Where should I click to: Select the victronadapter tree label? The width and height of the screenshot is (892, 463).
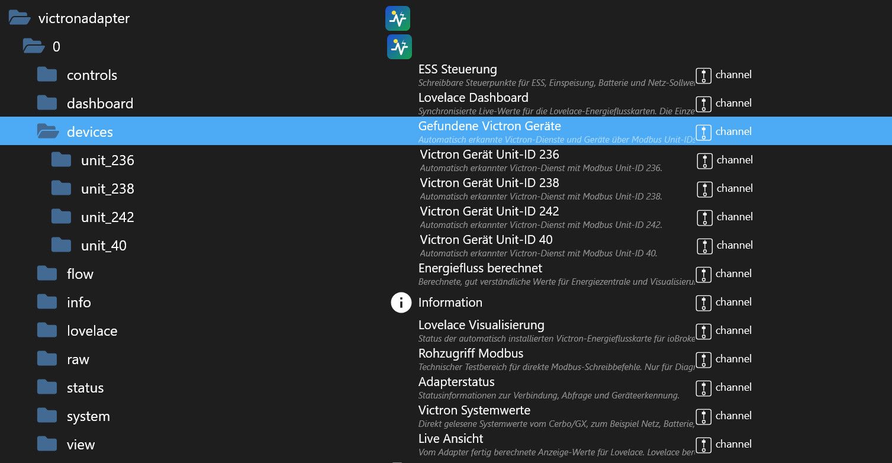(x=84, y=18)
